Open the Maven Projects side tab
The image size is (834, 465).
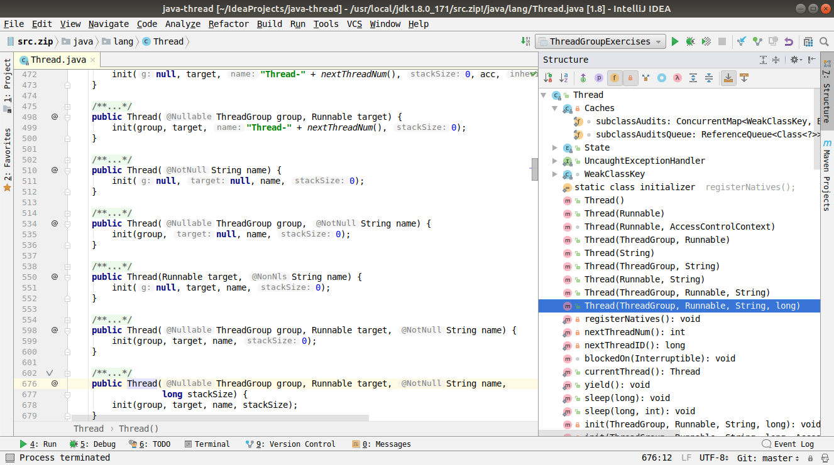(x=827, y=176)
